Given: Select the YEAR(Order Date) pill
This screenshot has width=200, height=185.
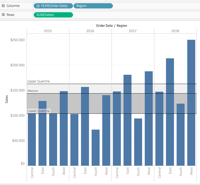Looking at the screenshot, I should [53, 6].
